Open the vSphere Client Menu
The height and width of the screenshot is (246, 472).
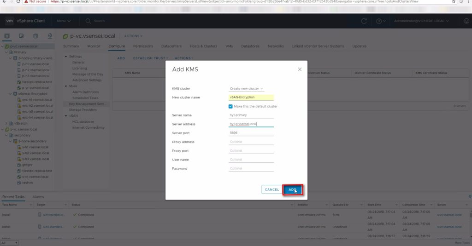[x=64, y=21]
